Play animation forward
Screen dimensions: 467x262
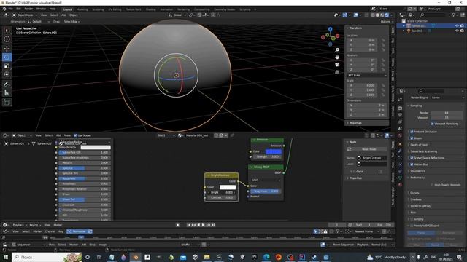(x=204, y=225)
